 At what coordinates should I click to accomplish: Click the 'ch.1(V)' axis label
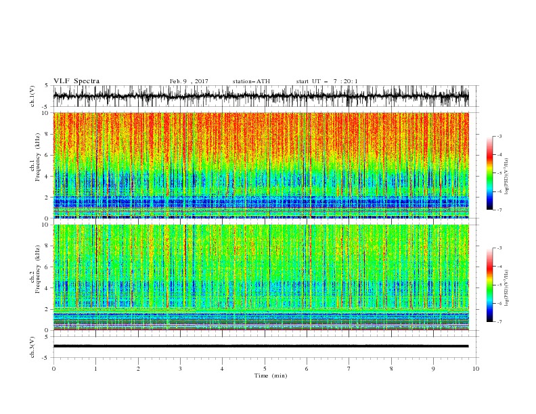[x=32, y=96]
